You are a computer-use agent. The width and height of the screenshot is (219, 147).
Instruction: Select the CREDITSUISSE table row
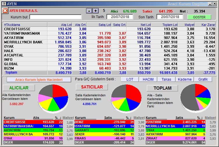tap(109, 29)
